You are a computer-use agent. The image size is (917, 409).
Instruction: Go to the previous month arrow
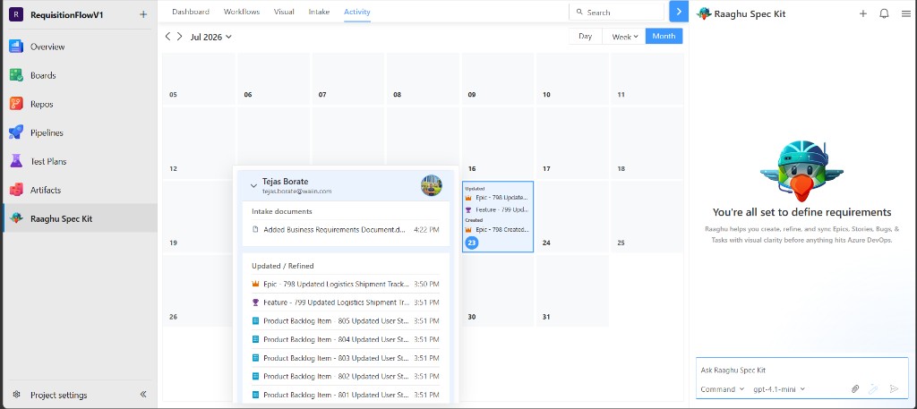tap(167, 36)
